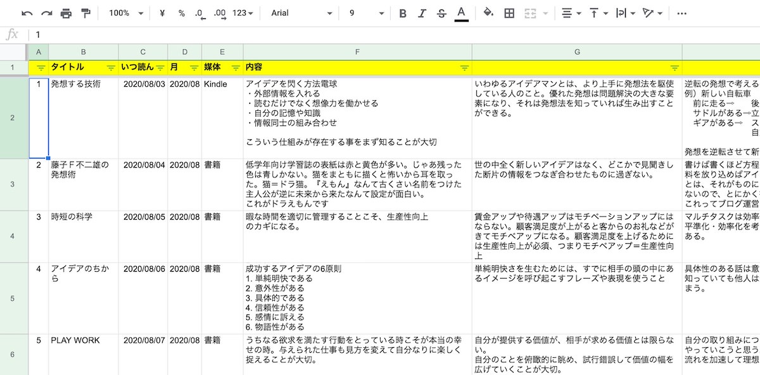
Task: Select date cell 2020/08/03
Action: (143, 118)
